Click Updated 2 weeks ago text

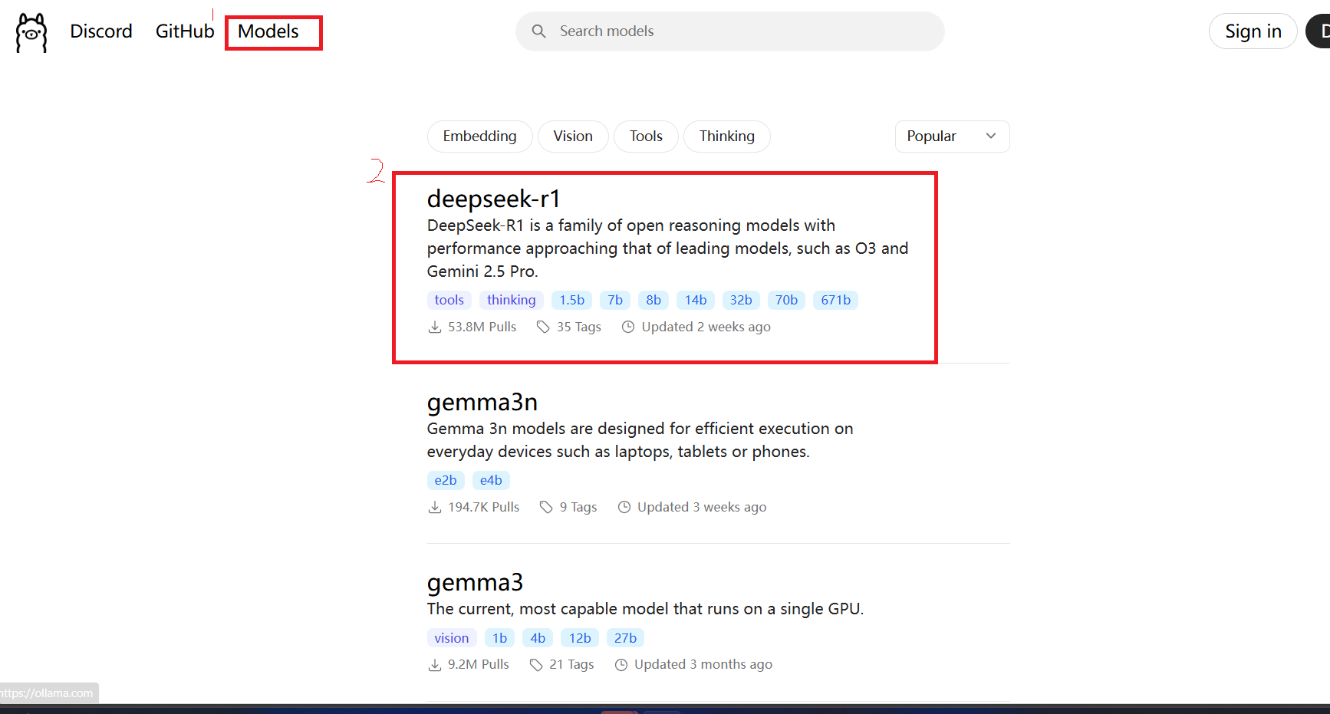[706, 327]
